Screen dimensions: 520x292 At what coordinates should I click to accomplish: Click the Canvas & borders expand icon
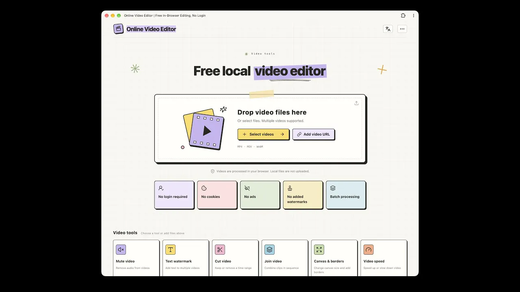coord(319,249)
